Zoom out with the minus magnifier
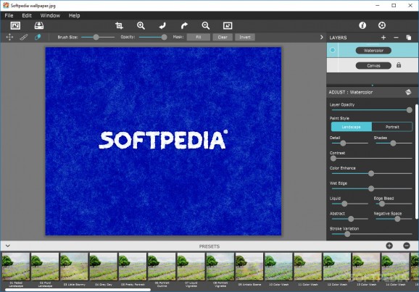 (206, 25)
